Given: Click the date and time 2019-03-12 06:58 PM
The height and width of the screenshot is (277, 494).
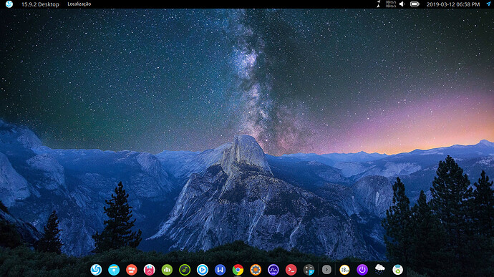Looking at the screenshot, I should point(453,4).
